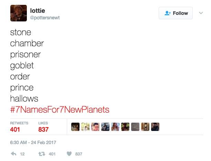Click the display name lottie

(38, 11)
